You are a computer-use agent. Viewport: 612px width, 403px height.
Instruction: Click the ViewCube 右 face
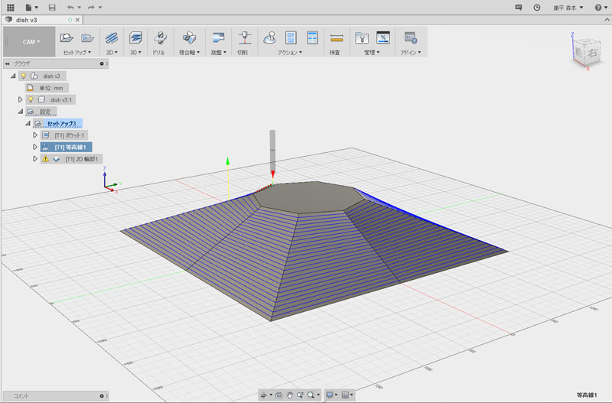pos(592,52)
